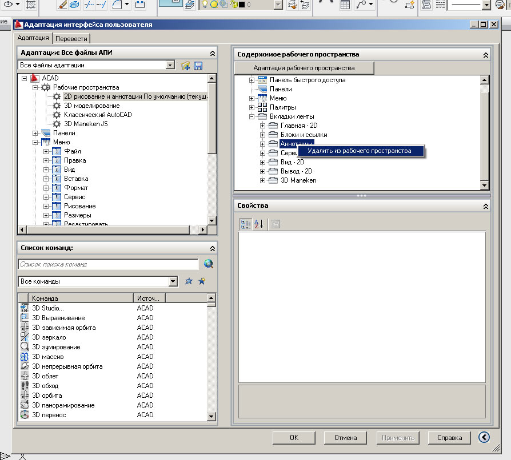This screenshot has height=460, width=511.
Task: Click the round arrow icon beside Справка
Action: click(484, 437)
